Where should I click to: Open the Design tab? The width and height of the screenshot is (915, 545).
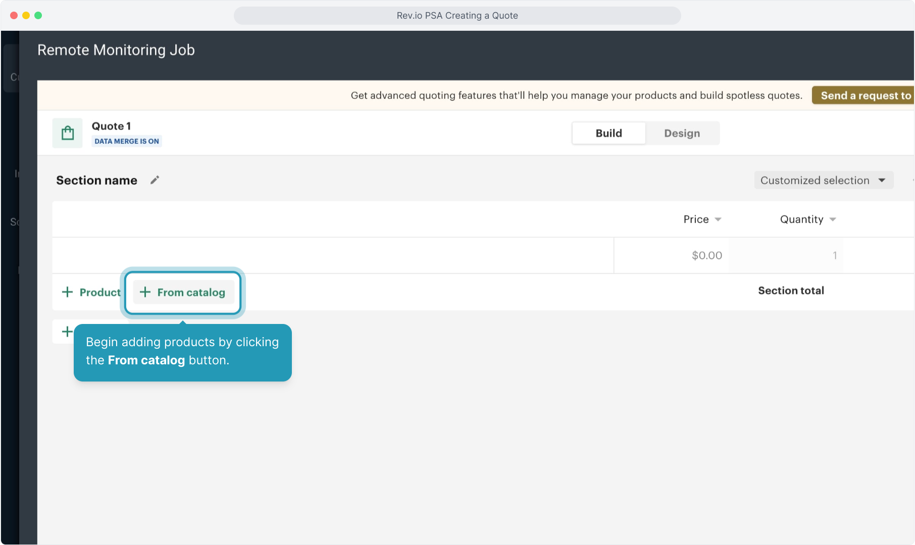click(x=682, y=133)
